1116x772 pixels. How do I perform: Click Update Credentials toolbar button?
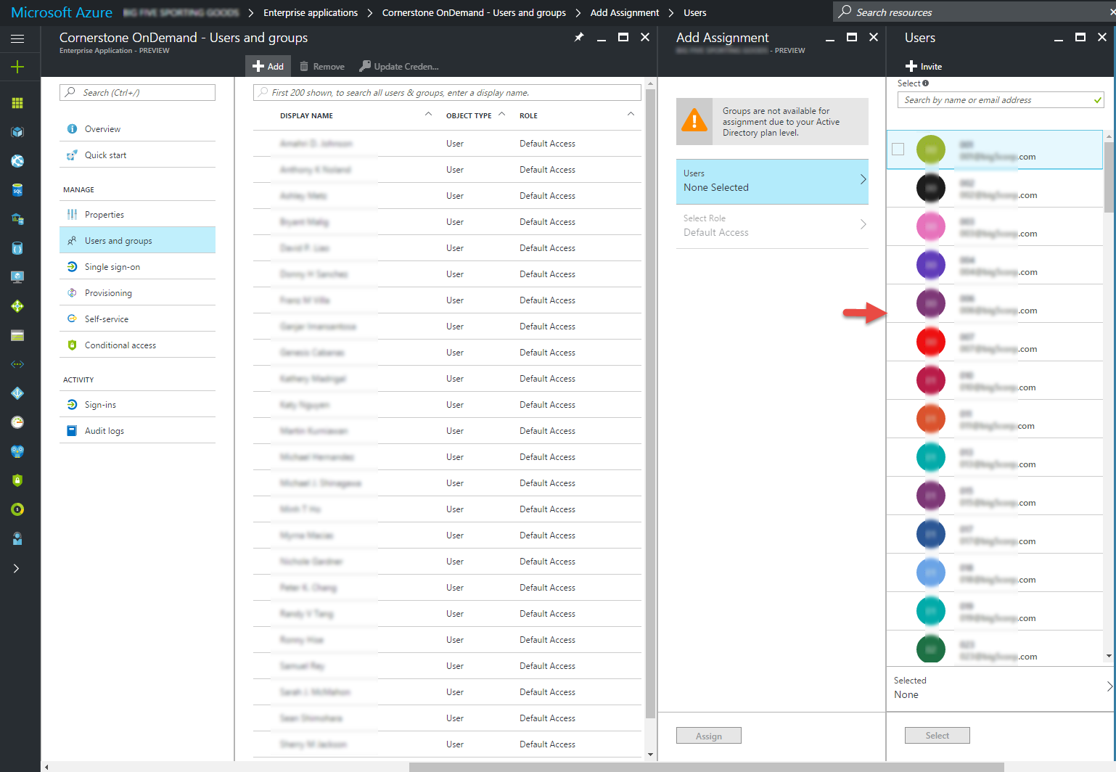click(x=399, y=66)
